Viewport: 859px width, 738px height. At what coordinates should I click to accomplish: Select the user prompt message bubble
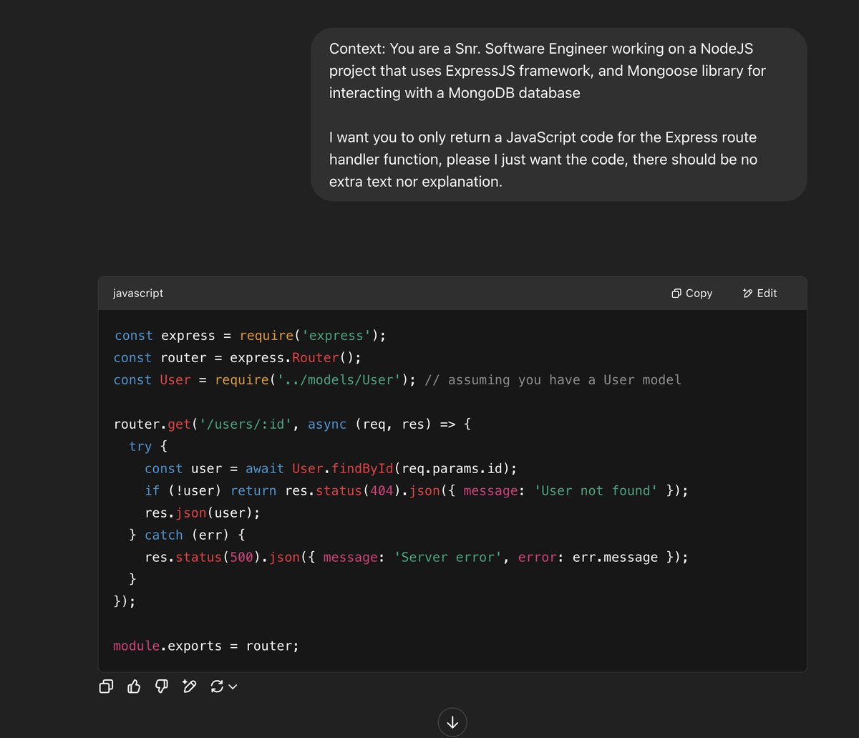[x=558, y=115]
